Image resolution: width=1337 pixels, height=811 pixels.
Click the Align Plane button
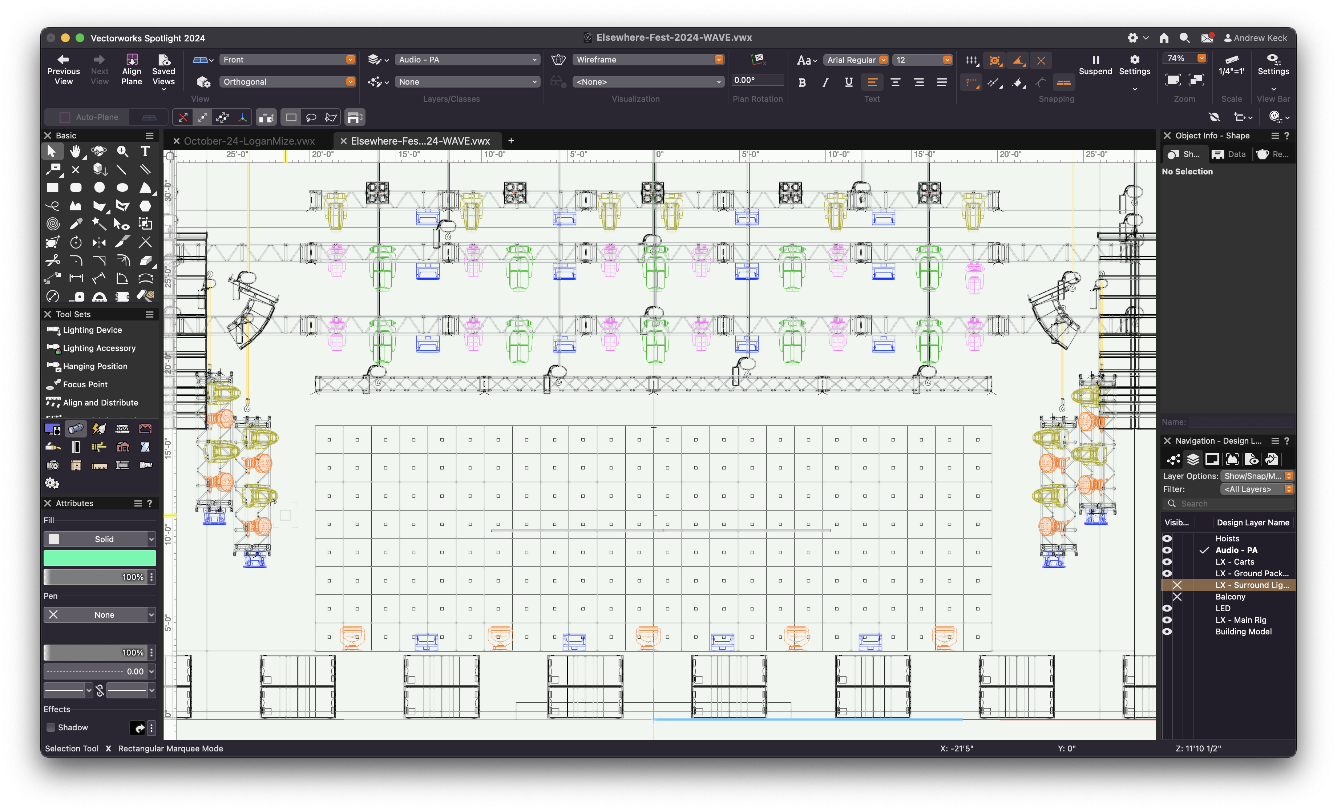[131, 69]
